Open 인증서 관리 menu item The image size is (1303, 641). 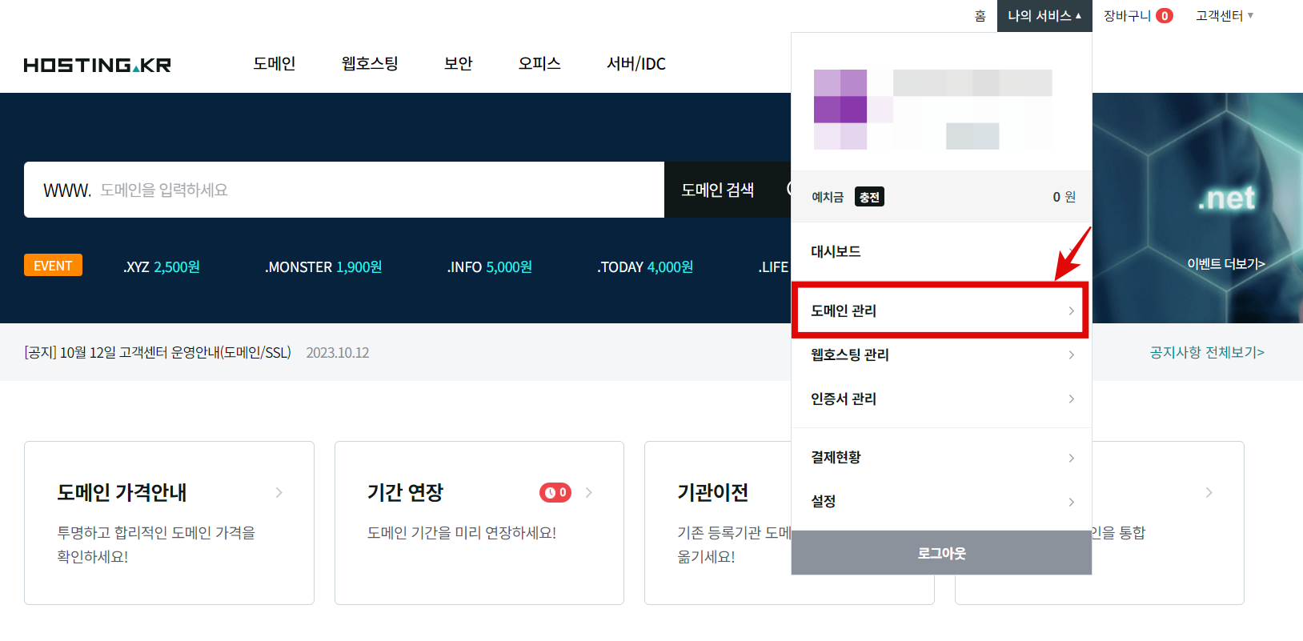coord(941,399)
